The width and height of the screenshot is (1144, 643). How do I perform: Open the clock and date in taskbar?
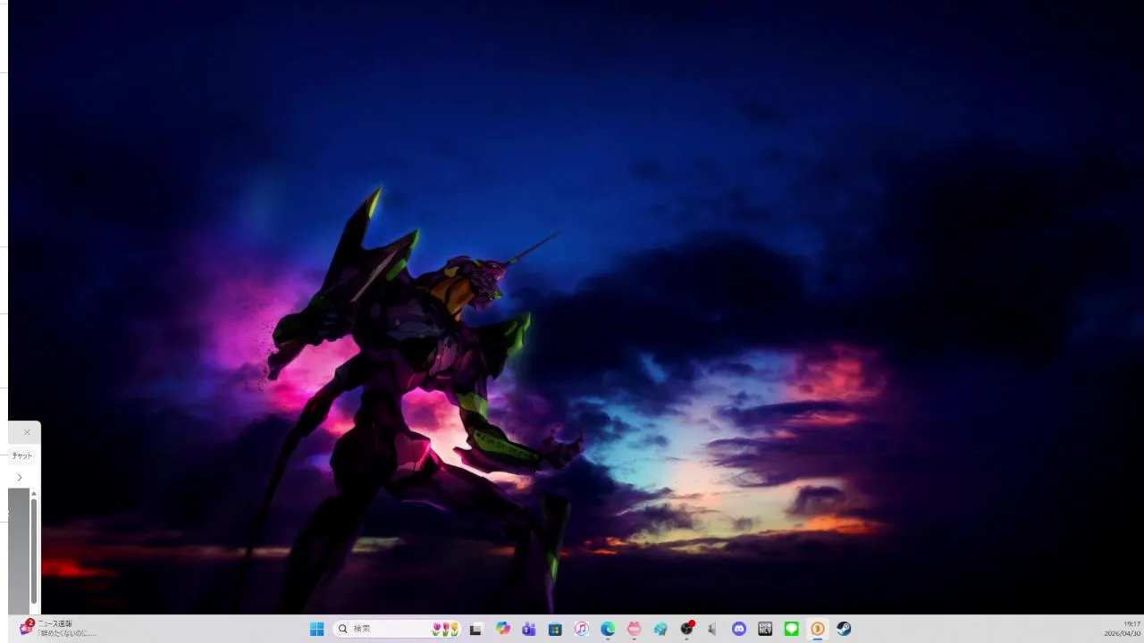click(1122, 629)
